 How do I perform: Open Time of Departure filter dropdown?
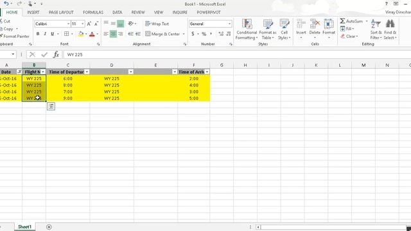click(x=87, y=72)
